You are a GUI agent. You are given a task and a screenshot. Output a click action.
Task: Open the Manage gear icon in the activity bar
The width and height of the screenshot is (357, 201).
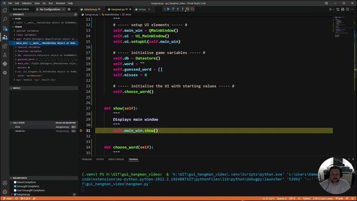[x=5, y=192]
